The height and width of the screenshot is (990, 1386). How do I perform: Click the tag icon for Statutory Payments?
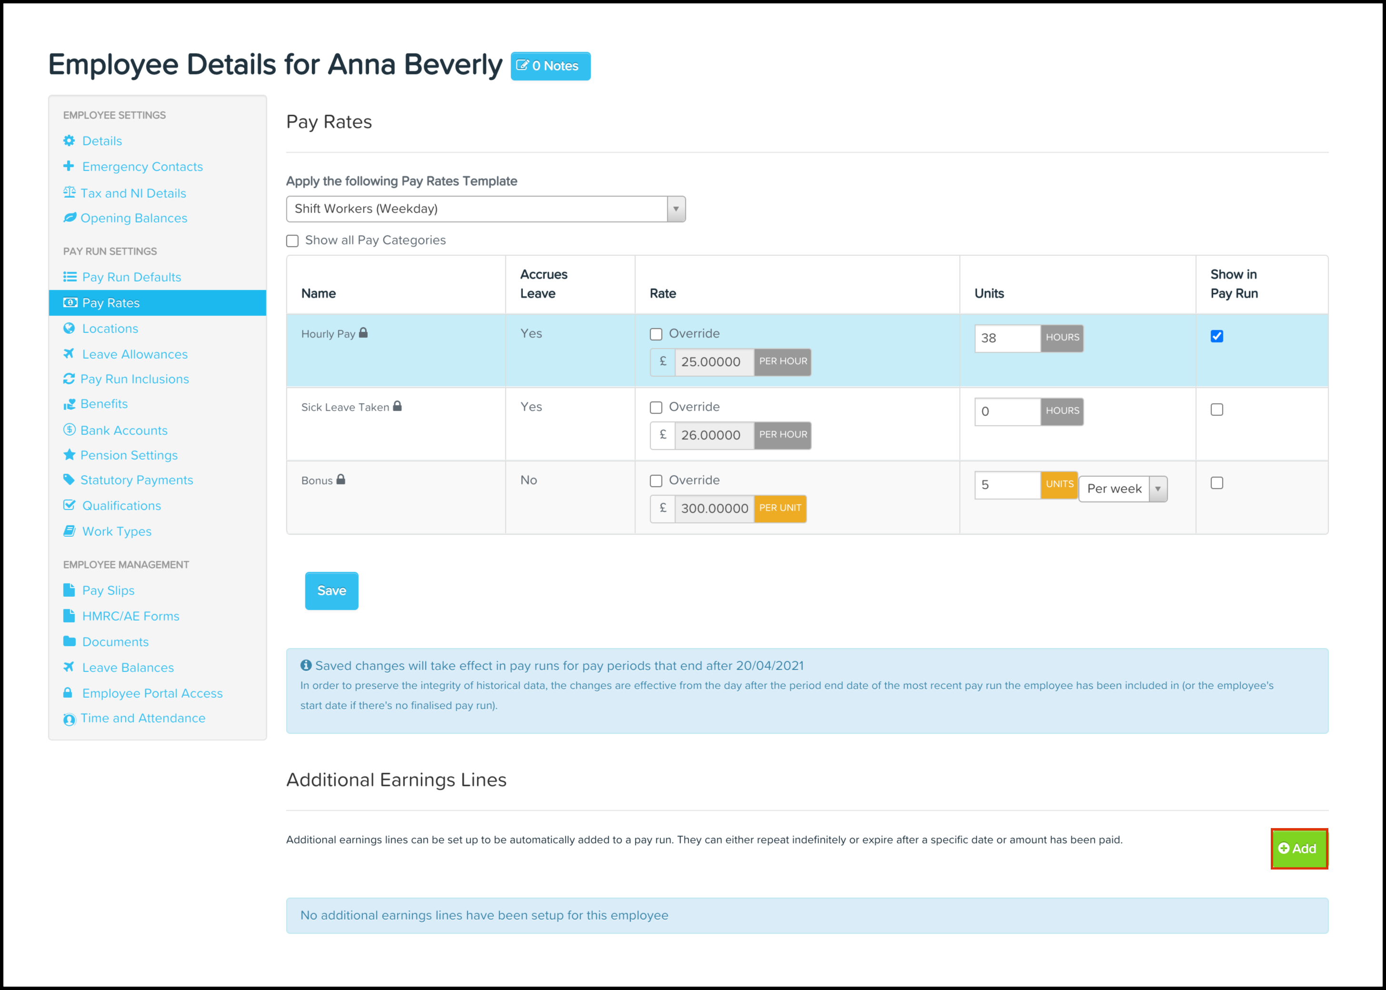click(x=69, y=480)
